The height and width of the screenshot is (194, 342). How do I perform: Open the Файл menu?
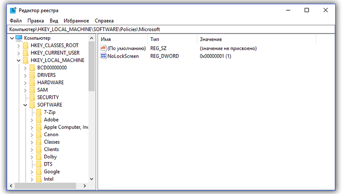pos(15,21)
